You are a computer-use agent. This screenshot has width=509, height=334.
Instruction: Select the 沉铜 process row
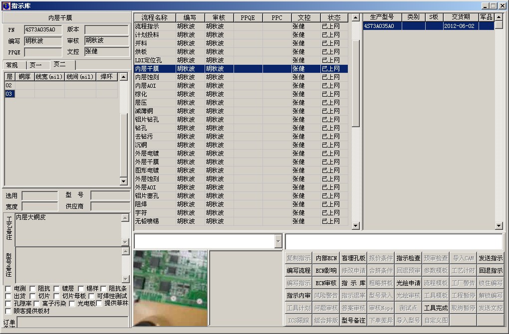tap(241, 145)
